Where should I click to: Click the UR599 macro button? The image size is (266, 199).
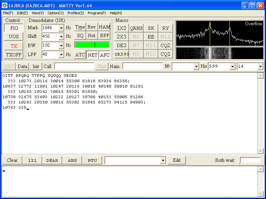[122, 54]
